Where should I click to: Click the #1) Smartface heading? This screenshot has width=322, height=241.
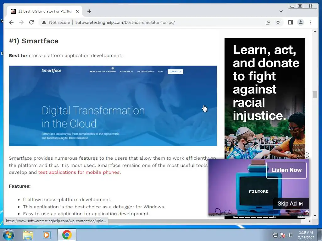34,41
